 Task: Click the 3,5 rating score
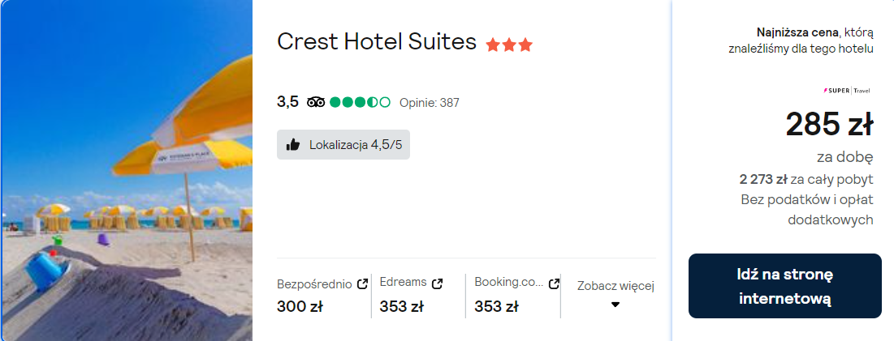tap(287, 101)
